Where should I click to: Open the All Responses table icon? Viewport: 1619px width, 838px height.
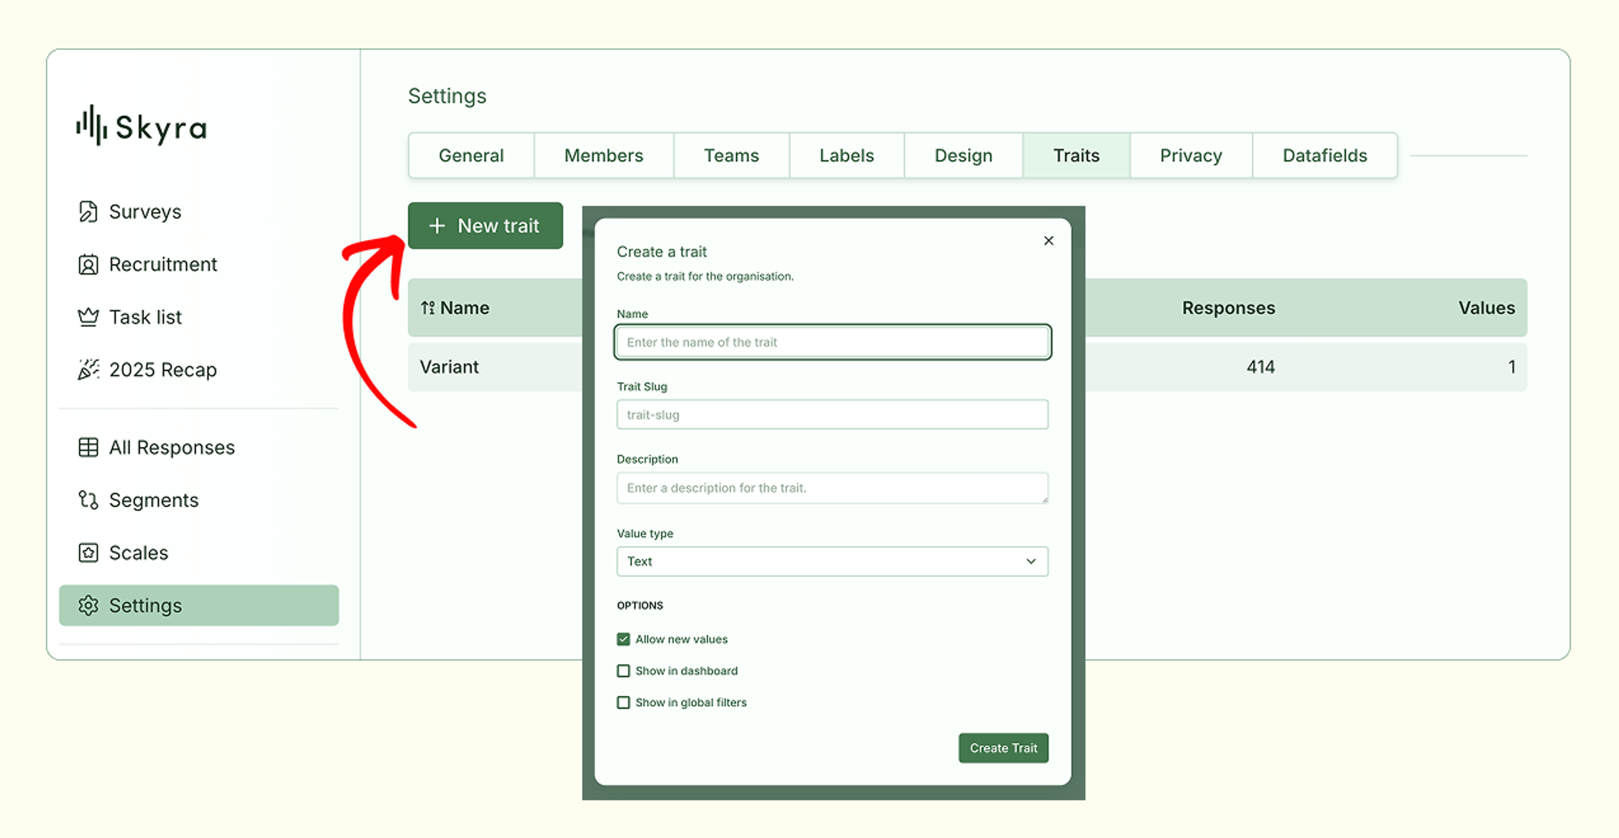[x=88, y=447]
